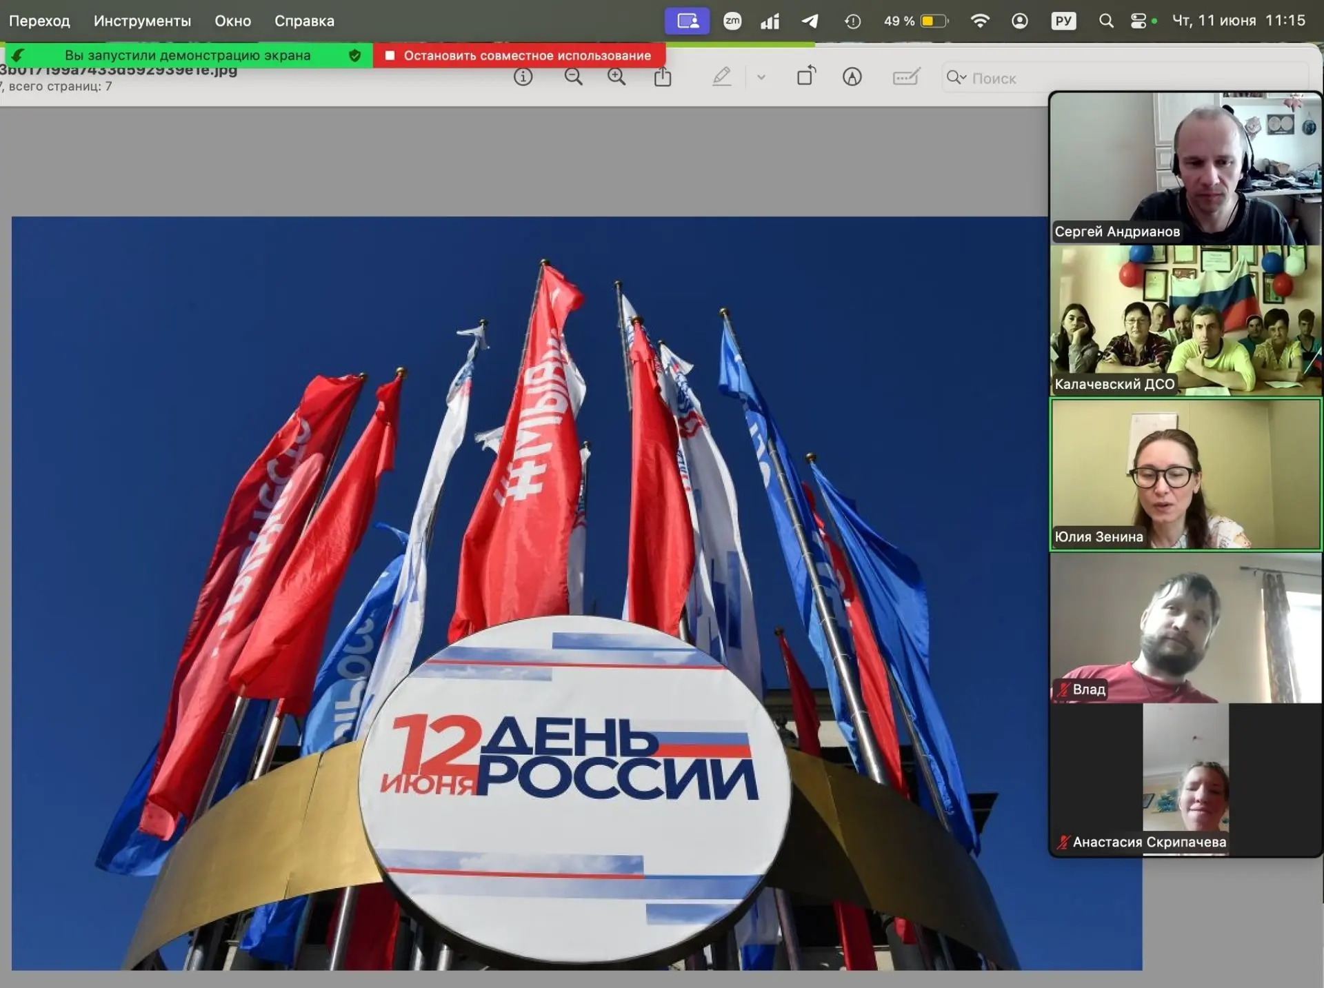The height and width of the screenshot is (988, 1324).
Task: Click the screen sharing status icon in menu bar
Action: coord(687,21)
